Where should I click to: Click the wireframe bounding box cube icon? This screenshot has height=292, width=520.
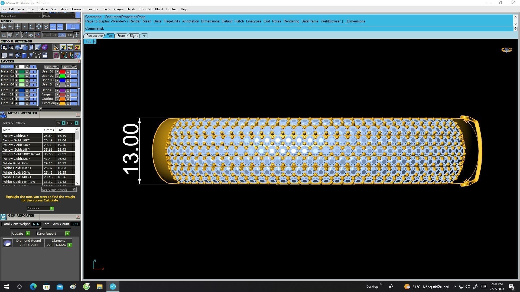18,55
